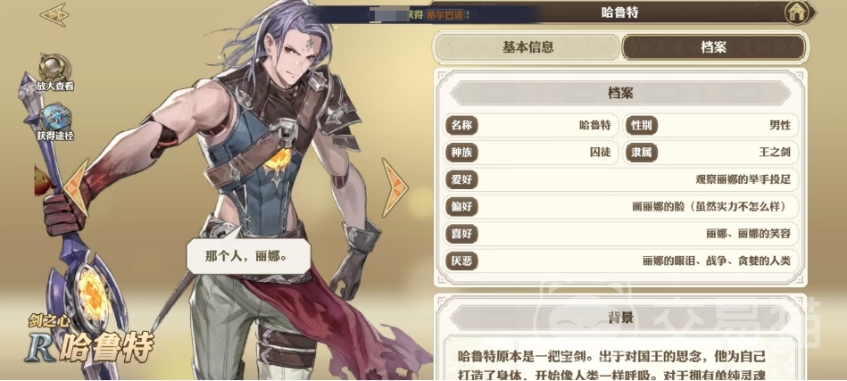Tap the 隶属 王之剑 field
This screenshot has height=381, width=847.
pos(710,153)
